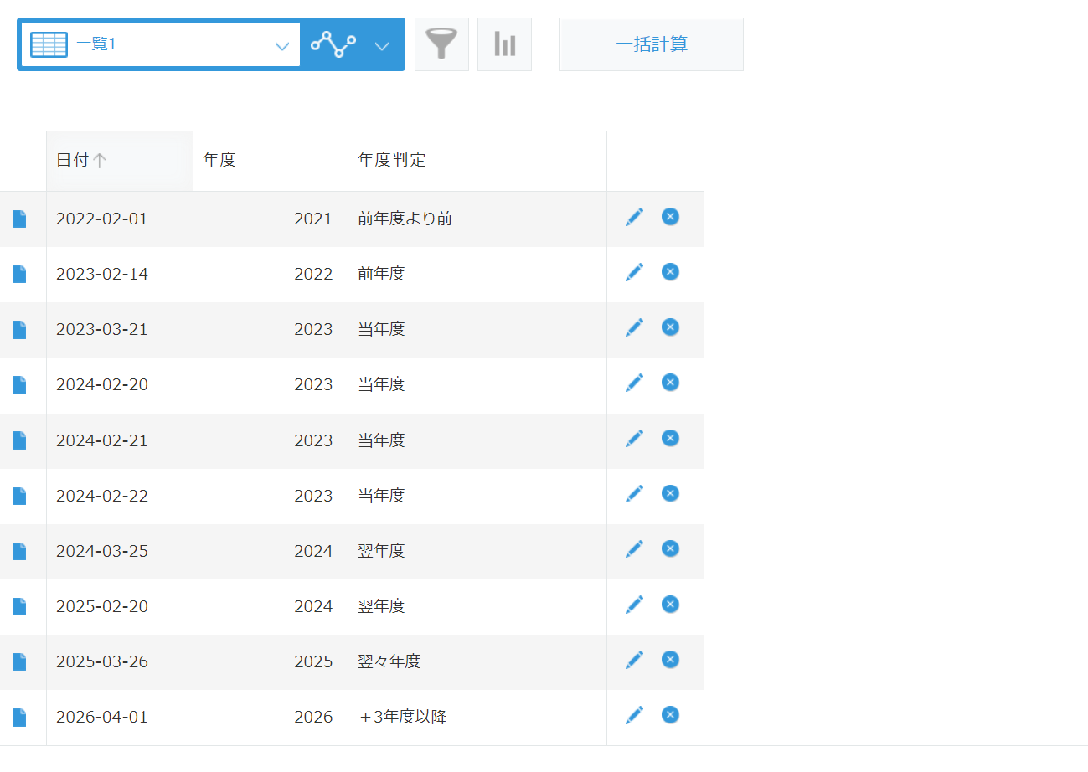Open record details for 2025-03-26 row

[19, 662]
